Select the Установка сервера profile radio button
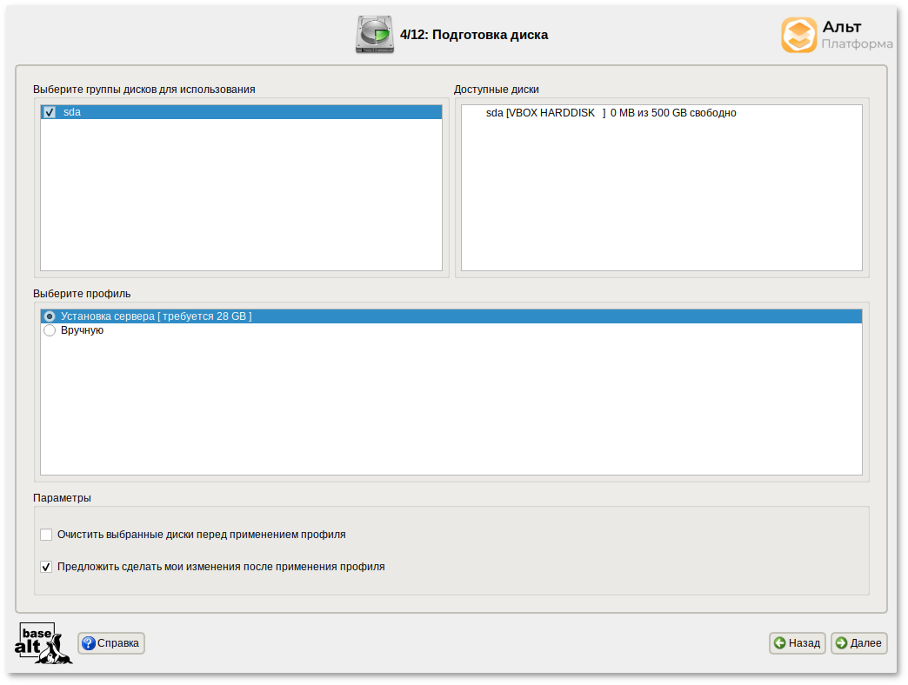This screenshot has width=908, height=685. click(x=50, y=316)
